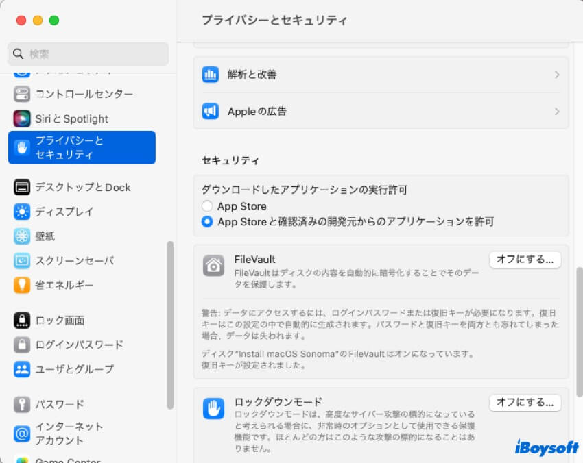
Task: Select インターネットアカウント in sidebar
Action: [x=82, y=434]
